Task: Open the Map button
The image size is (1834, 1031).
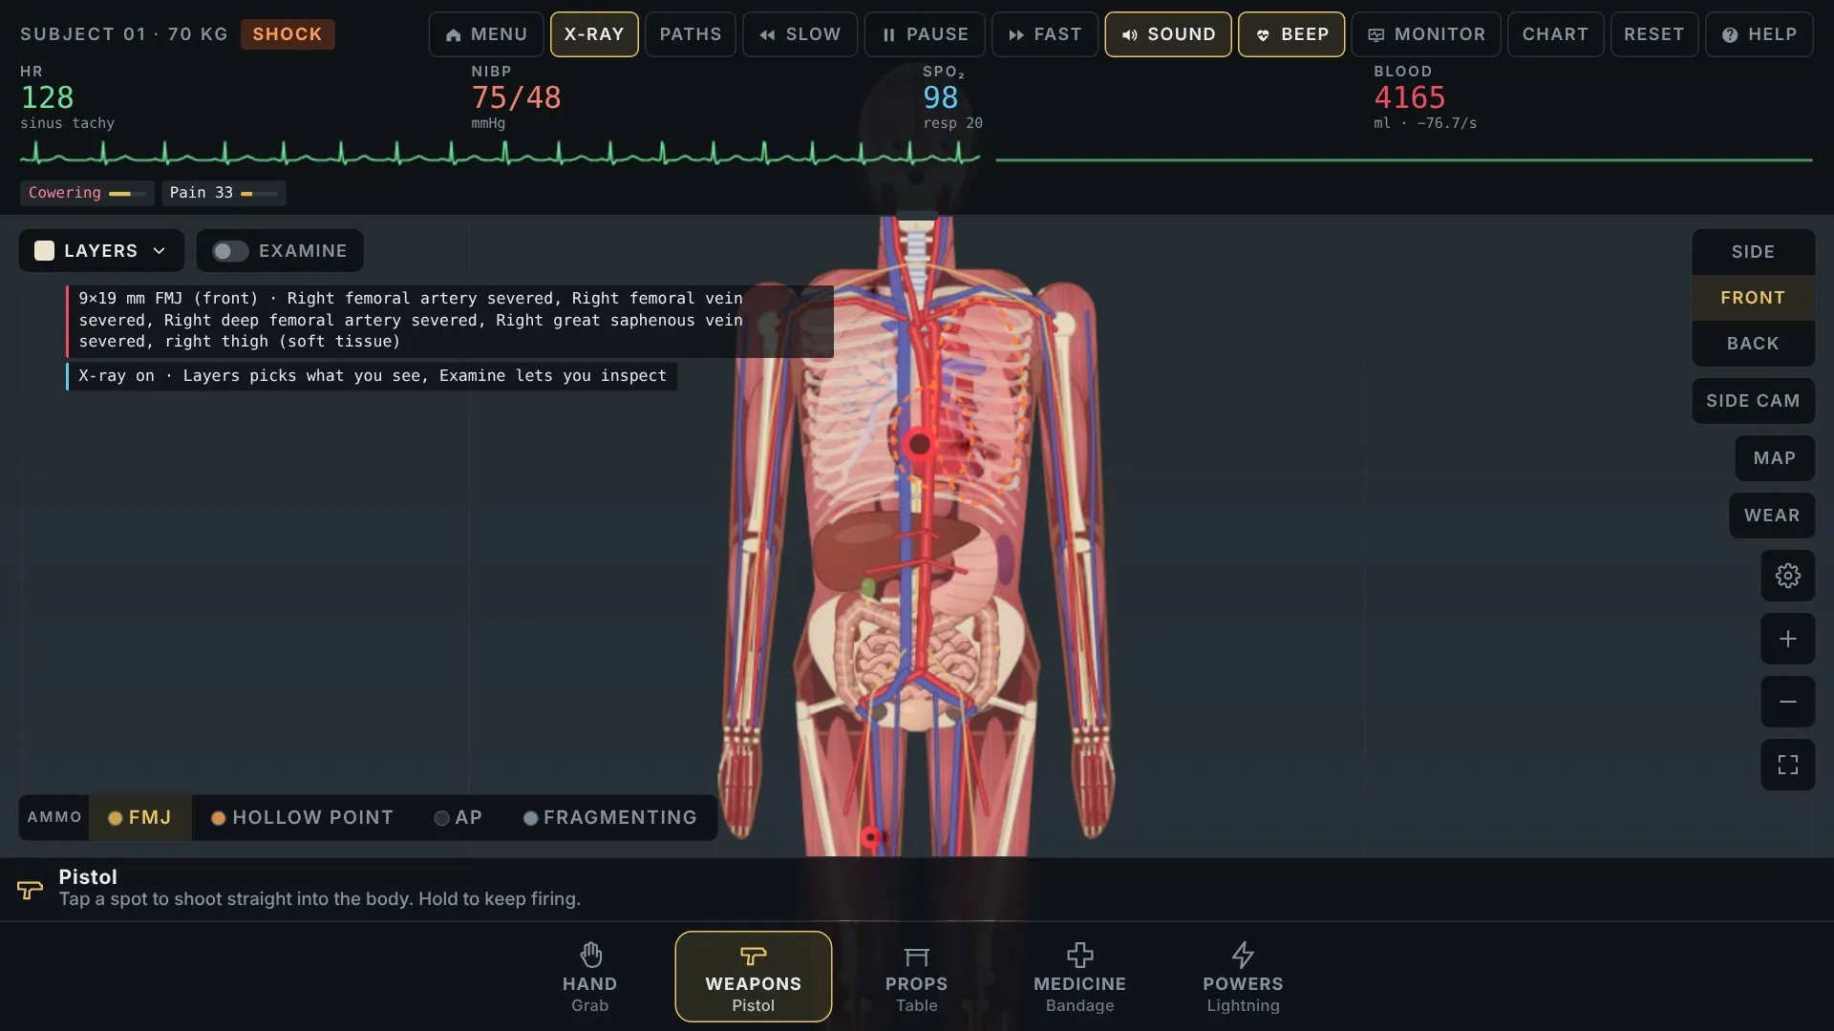Action: tap(1774, 458)
